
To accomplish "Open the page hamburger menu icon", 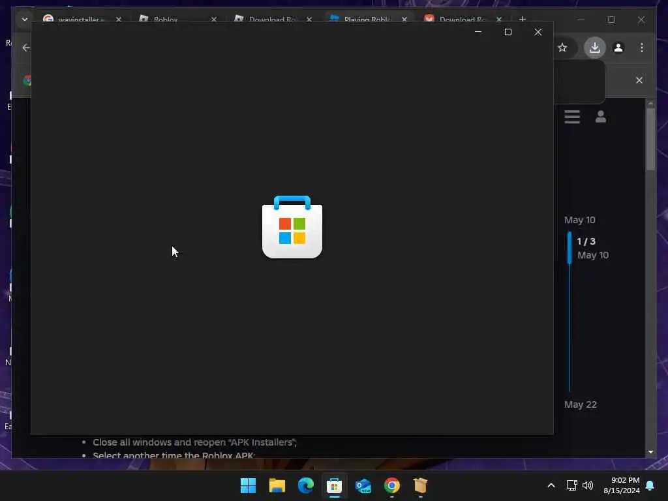I will (572, 117).
